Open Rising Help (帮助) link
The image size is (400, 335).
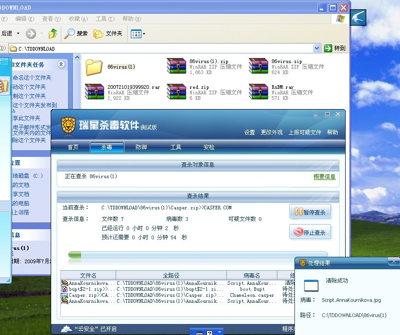[332, 132]
